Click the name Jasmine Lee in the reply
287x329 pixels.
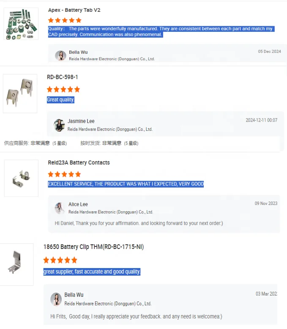click(x=81, y=121)
